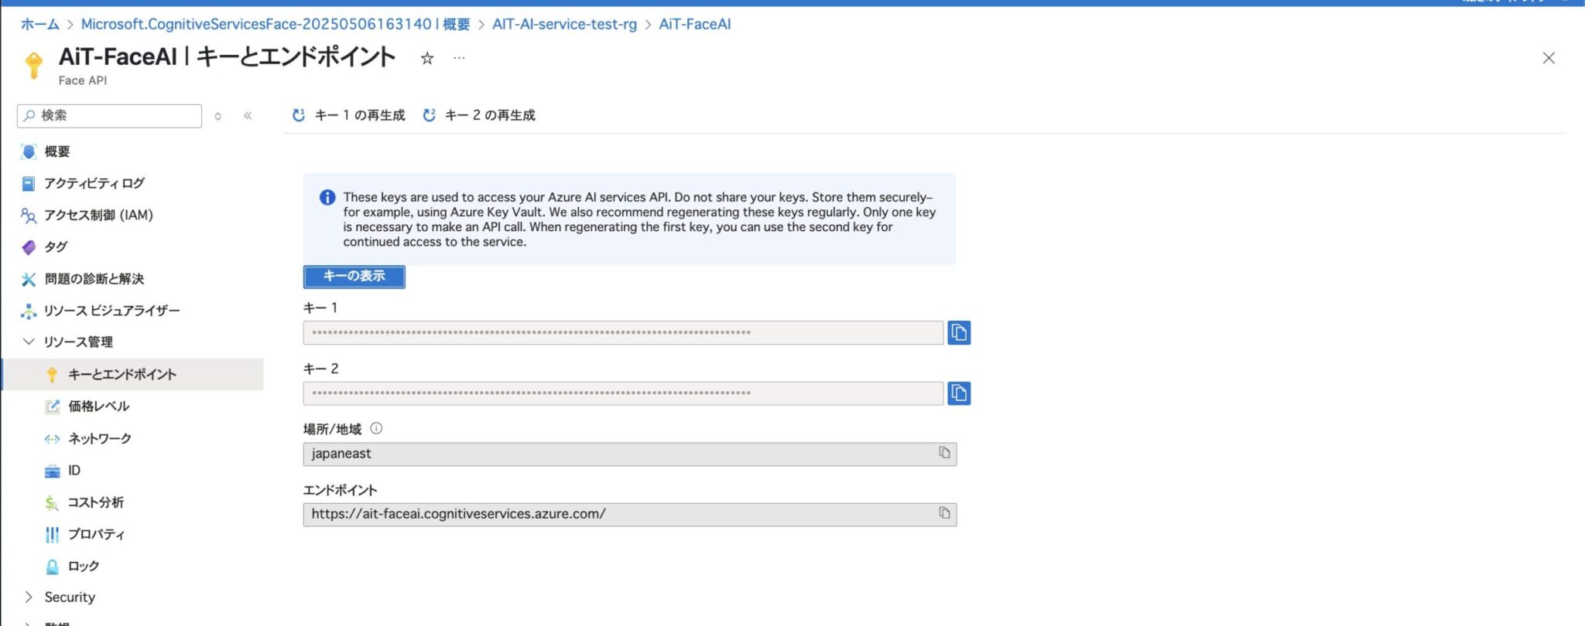
Task: Copy the japaneast region value
Action: [x=946, y=454]
